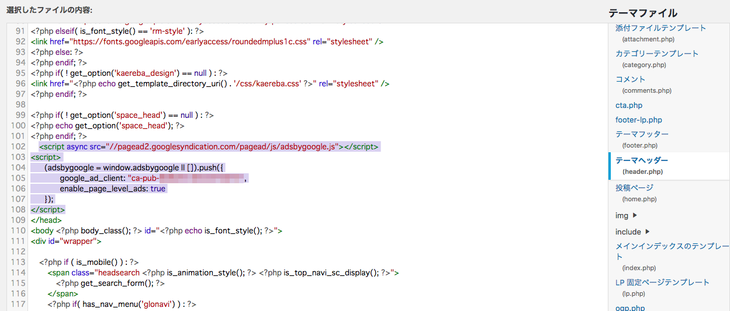
Task: Click the テーマファイル heading
Action: (643, 13)
